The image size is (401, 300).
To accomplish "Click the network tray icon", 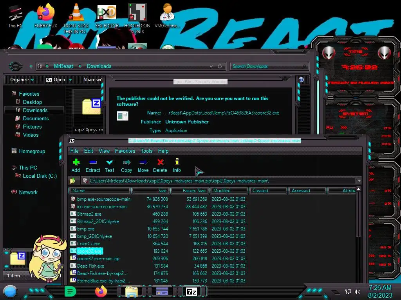I will 348,291.
